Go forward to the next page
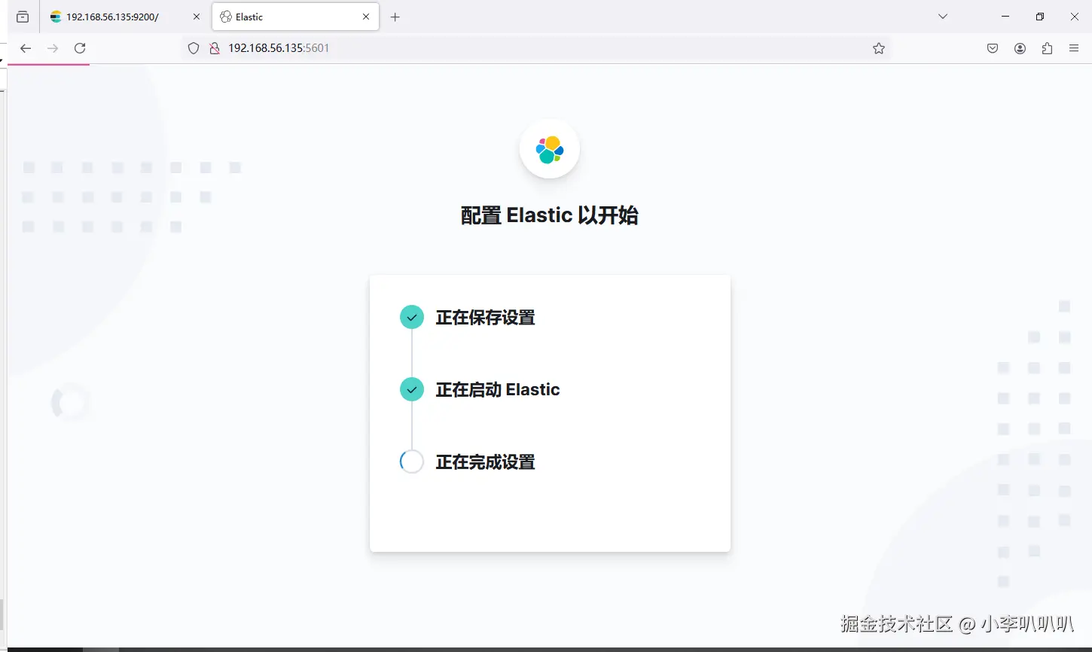 [53, 48]
